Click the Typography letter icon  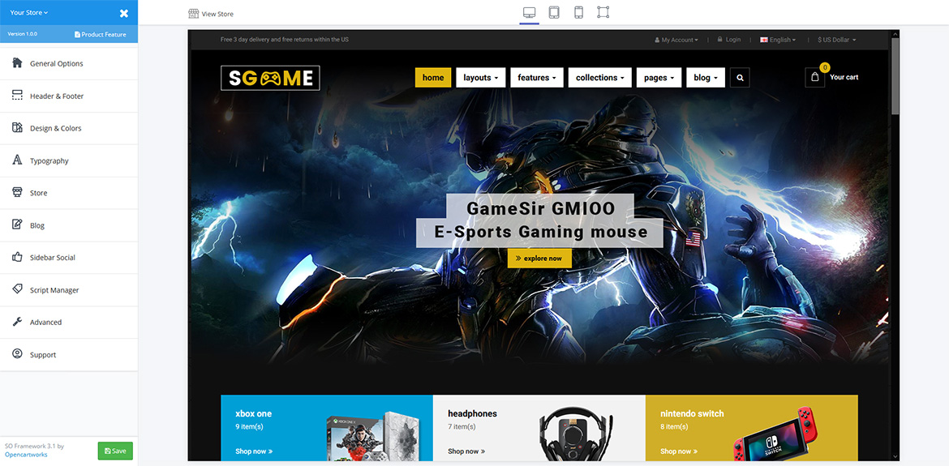(x=18, y=160)
